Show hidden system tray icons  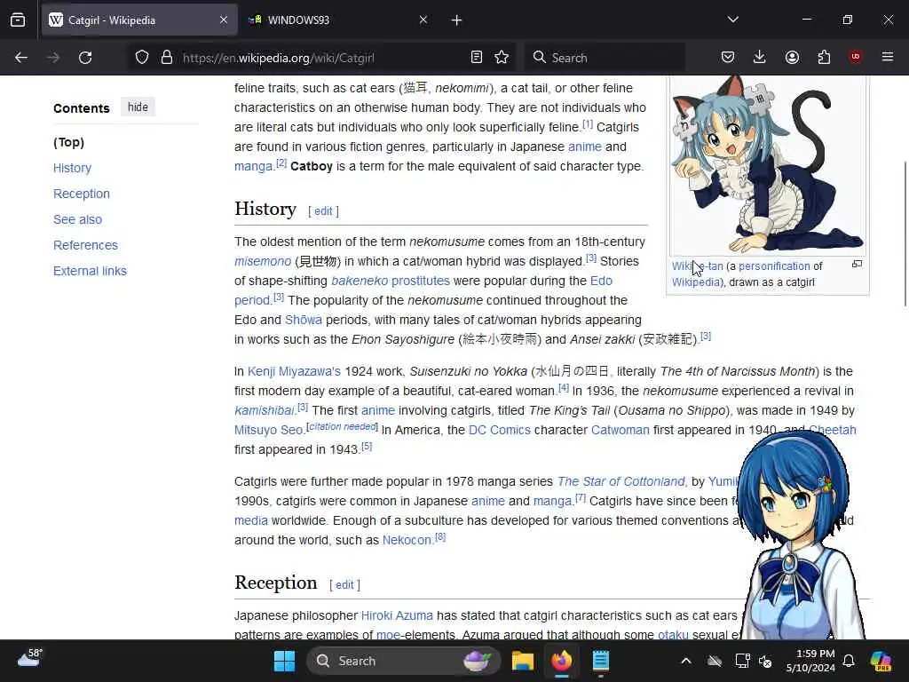(686, 661)
